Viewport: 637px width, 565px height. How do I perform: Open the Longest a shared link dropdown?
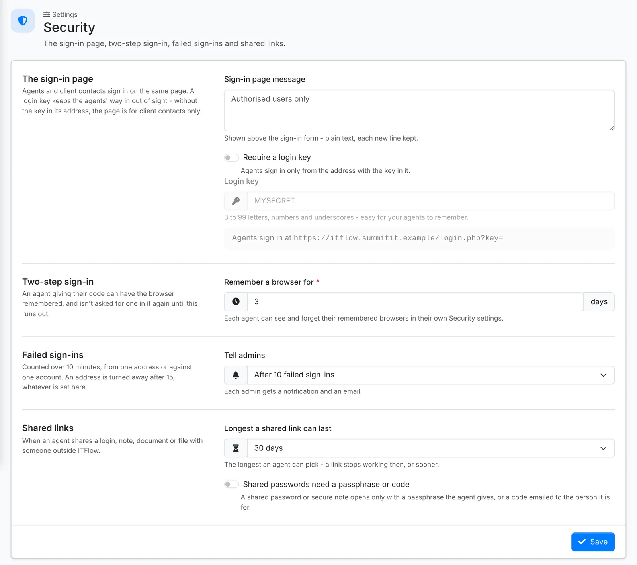point(431,448)
